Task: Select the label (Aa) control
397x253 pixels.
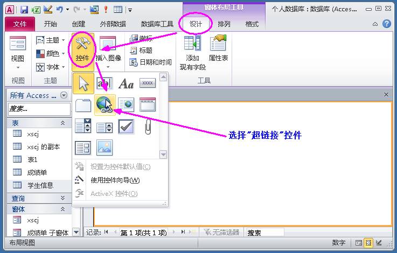Action: pos(126,83)
